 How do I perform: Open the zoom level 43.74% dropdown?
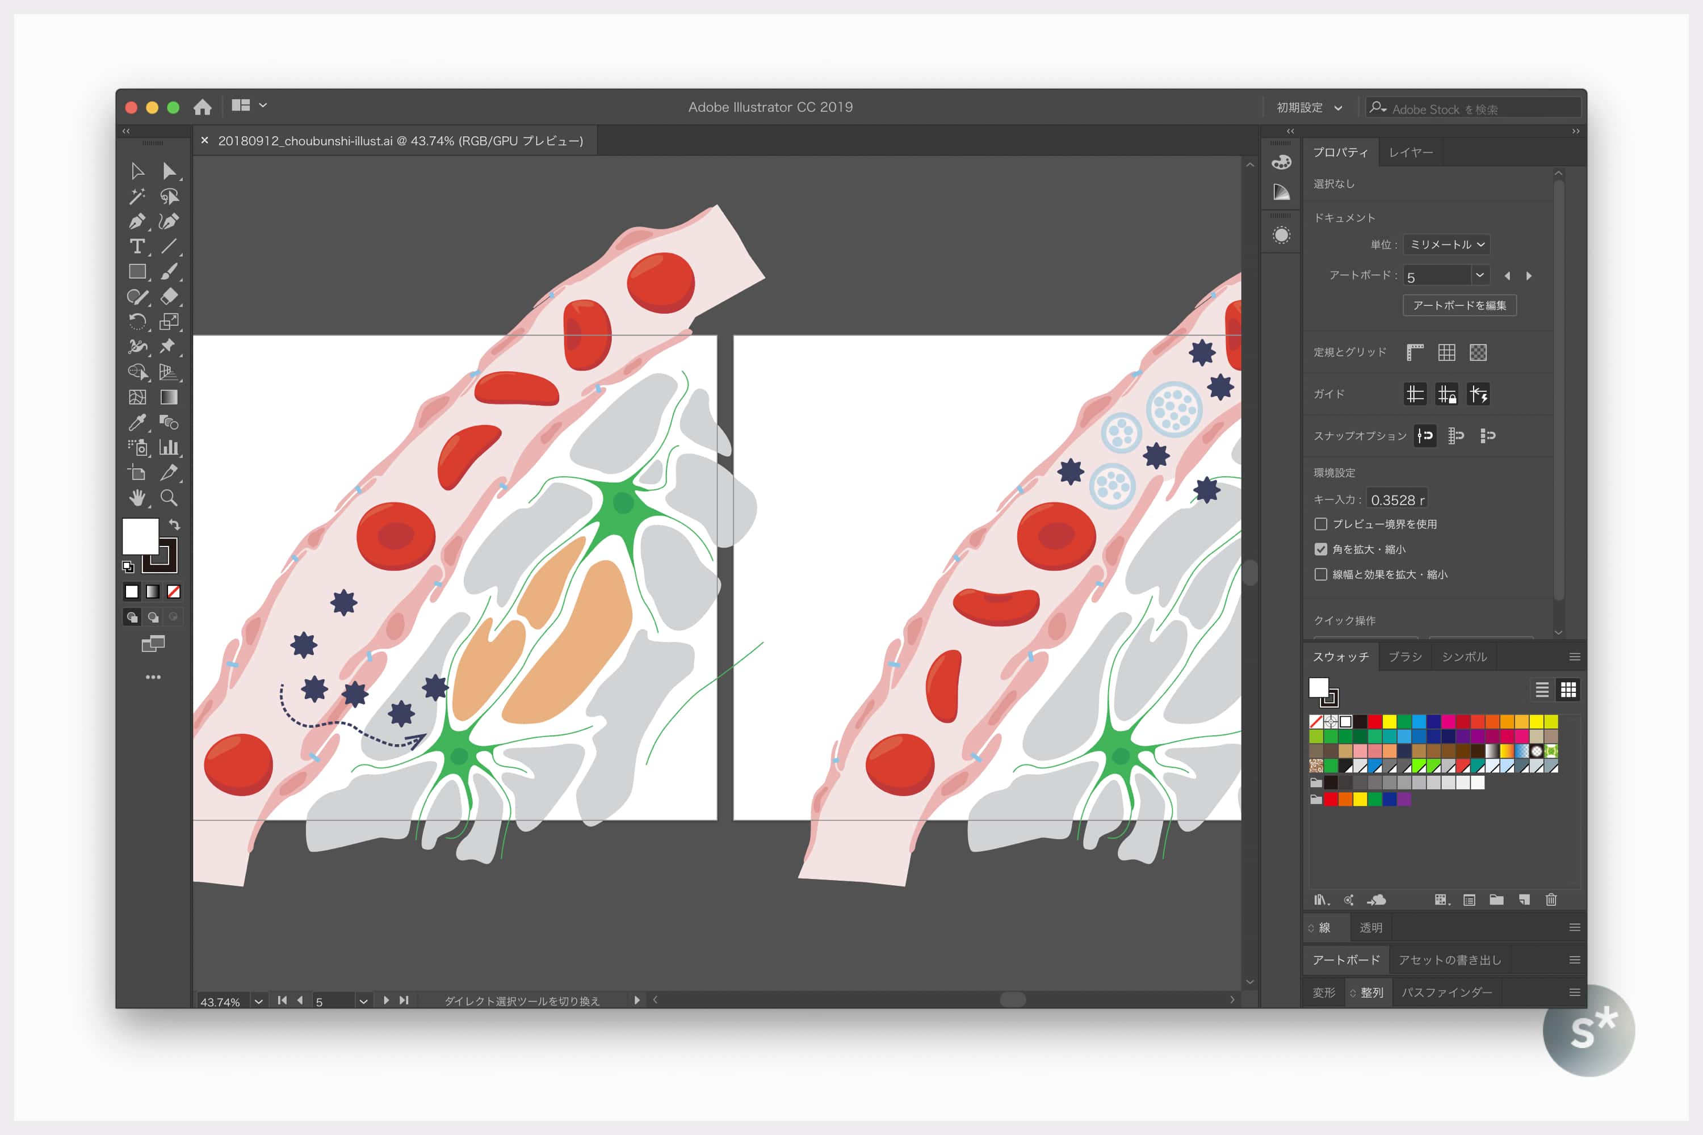tap(258, 1001)
